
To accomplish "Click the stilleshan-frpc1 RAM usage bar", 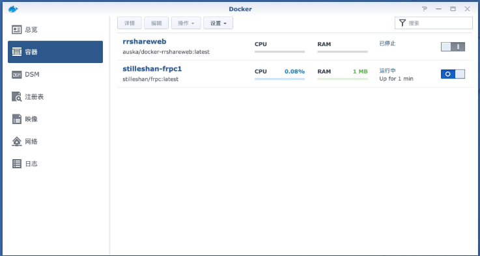I will 343,79.
